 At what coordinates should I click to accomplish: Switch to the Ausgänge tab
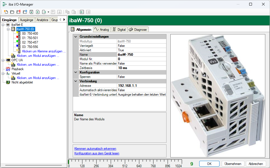pyautogui.click(x=27, y=20)
